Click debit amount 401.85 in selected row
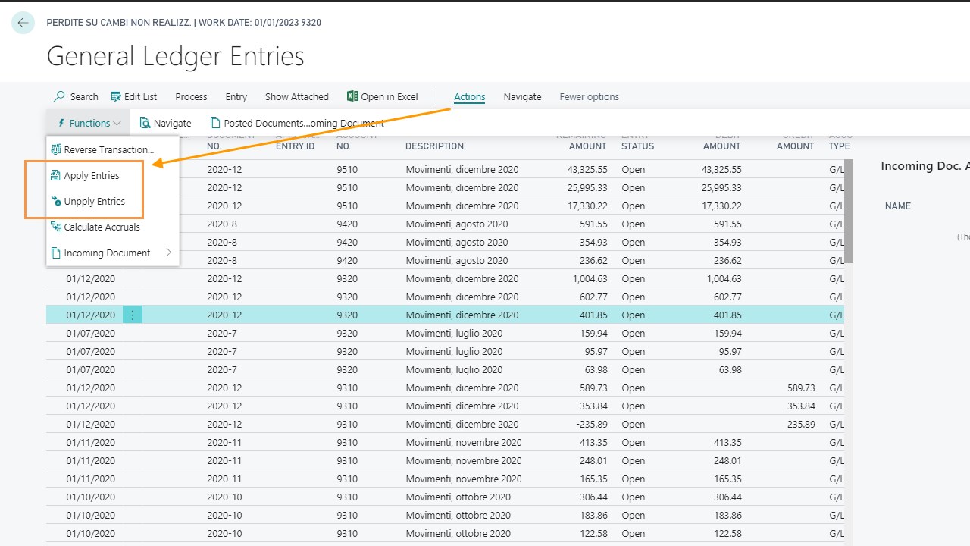 pyautogui.click(x=726, y=315)
